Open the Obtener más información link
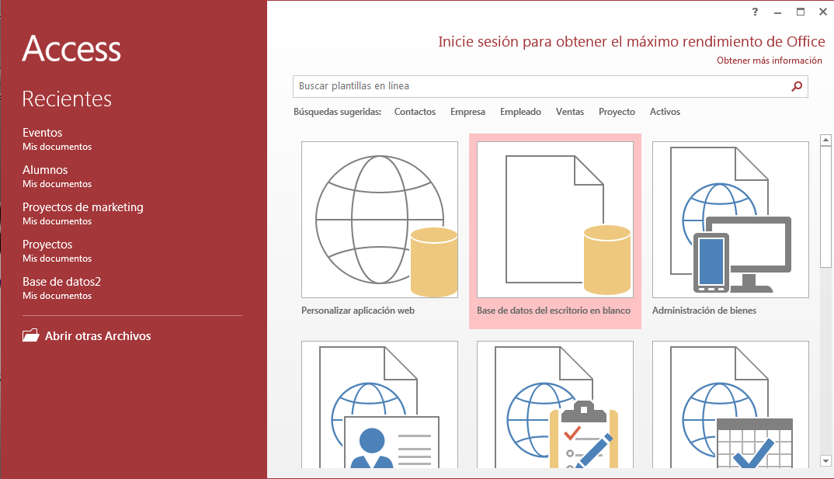 pyautogui.click(x=769, y=61)
